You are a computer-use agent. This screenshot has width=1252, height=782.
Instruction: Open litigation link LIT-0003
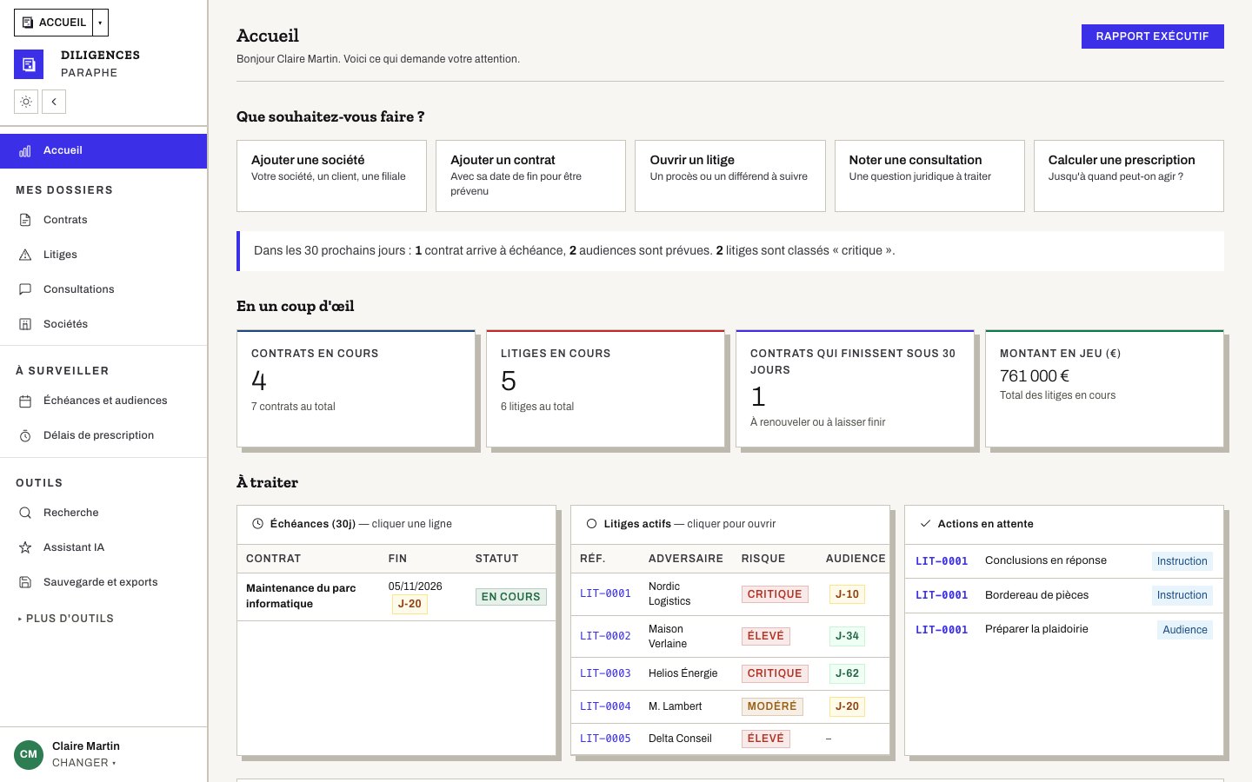[605, 673]
